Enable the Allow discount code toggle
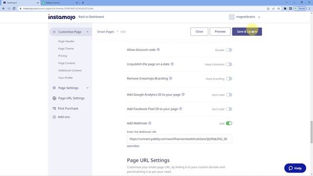The width and height of the screenshot is (313, 176). click(x=229, y=50)
